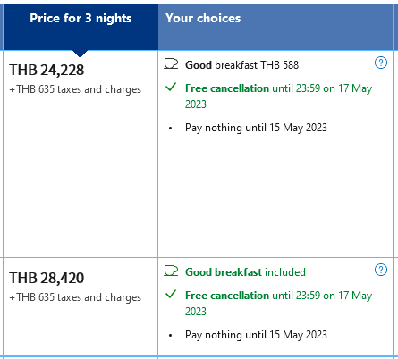398x359 pixels.
Task: Click Good breakfast THB 588 text
Action: coord(241,65)
